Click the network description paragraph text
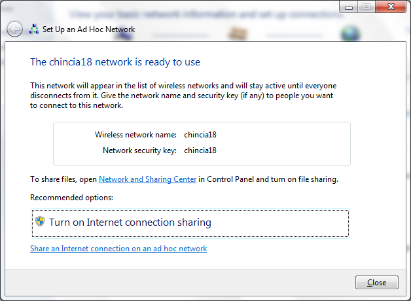411x301 pixels. pos(182,96)
